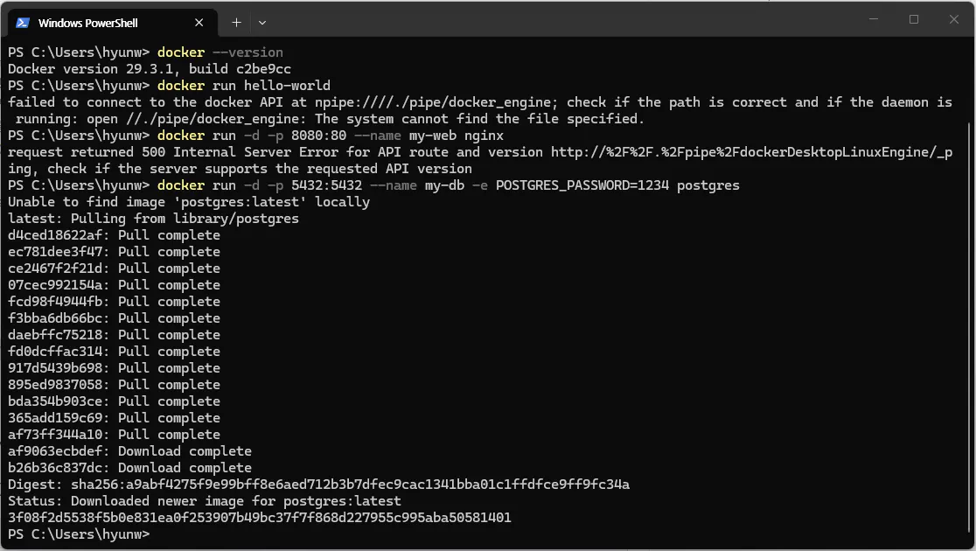Click the 'docker run hello-world' command
The width and height of the screenshot is (976, 551).
(244, 86)
